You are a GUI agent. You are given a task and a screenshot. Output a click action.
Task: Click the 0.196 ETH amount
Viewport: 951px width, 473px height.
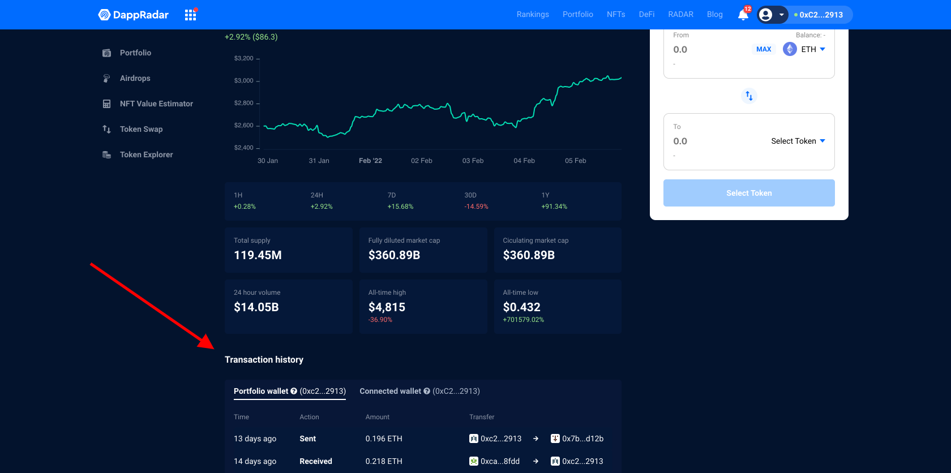pos(384,438)
